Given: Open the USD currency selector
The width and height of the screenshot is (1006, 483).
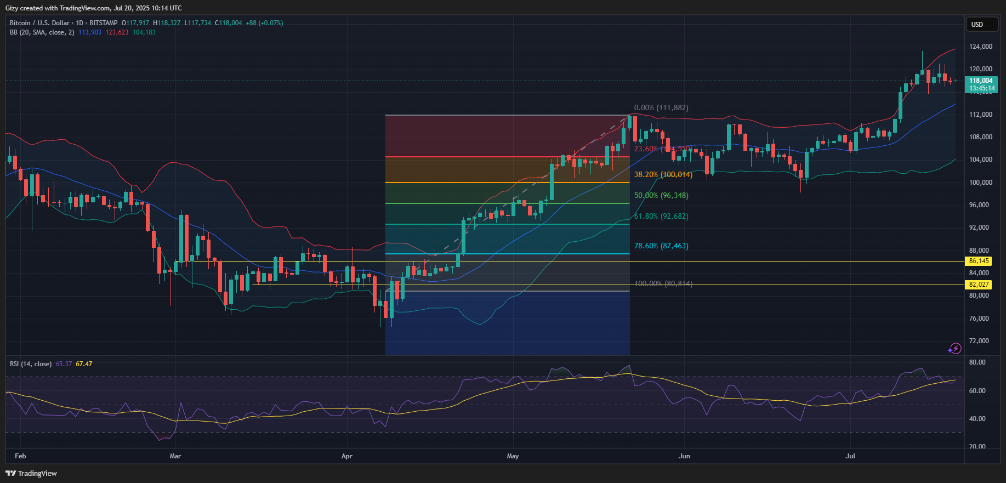Looking at the screenshot, I should click(x=977, y=24).
